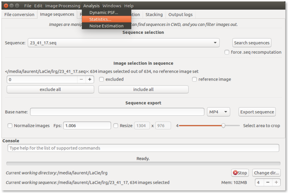Choose Noise Estimation menu entry
288x193 pixels.
tap(106, 26)
